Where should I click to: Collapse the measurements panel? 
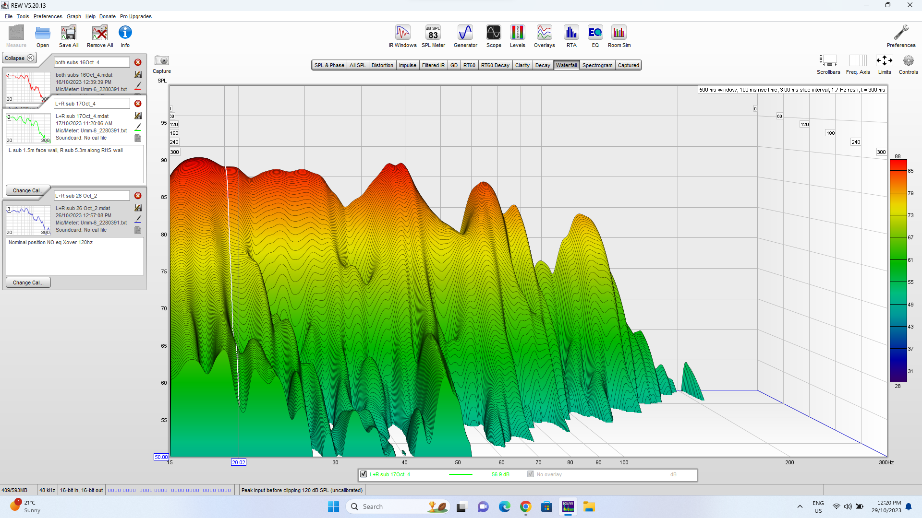coord(19,58)
